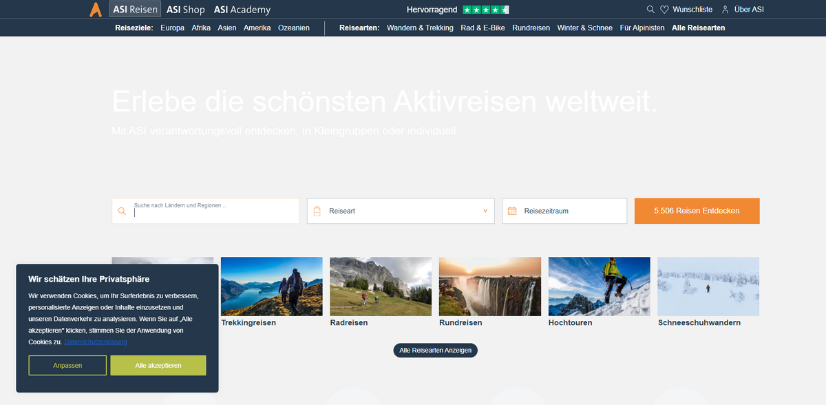
Task: Click the 'Wir schätzen Ihre Privatsphäre' heading
Action: (89, 279)
